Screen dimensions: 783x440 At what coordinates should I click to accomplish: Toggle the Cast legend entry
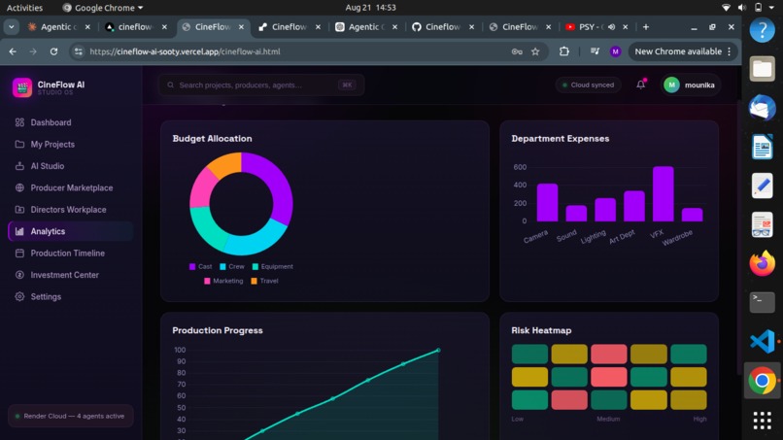(x=201, y=267)
